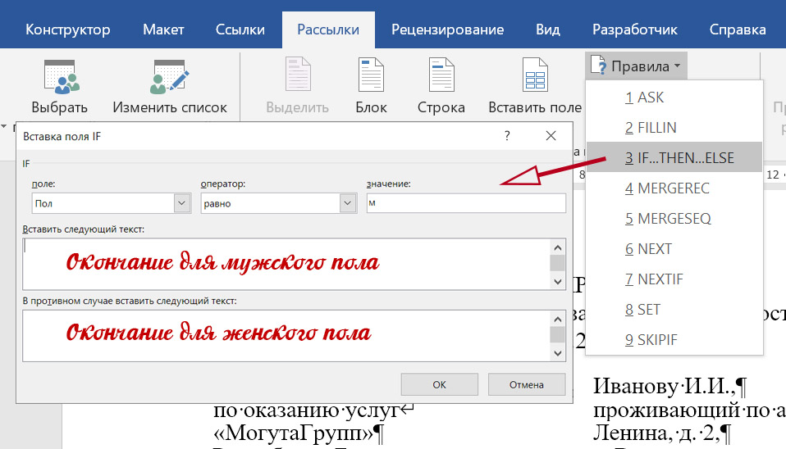786x449 pixels.
Task: Click the Выбрать recipients icon
Action: 60,76
